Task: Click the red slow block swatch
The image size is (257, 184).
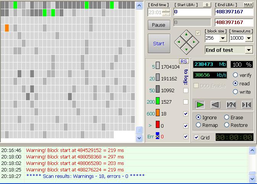Action: pos(158,124)
